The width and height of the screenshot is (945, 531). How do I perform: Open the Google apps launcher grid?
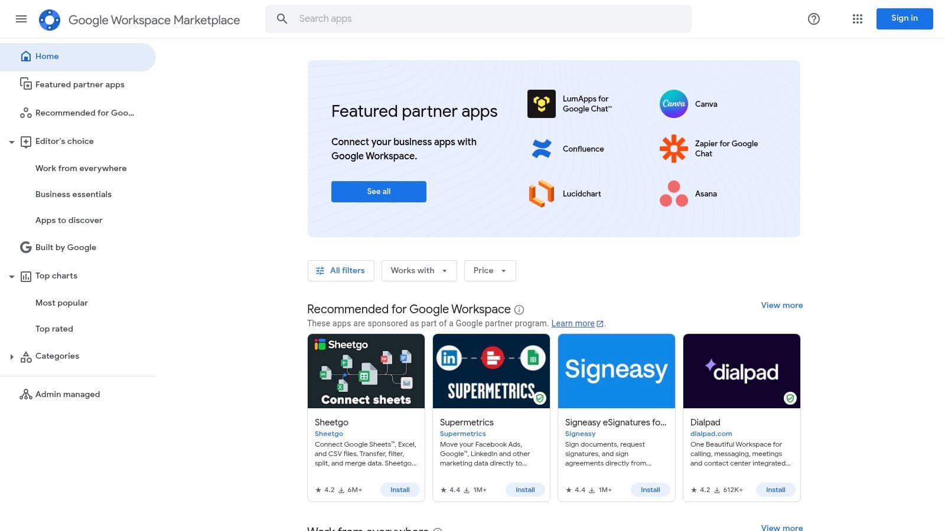click(857, 19)
